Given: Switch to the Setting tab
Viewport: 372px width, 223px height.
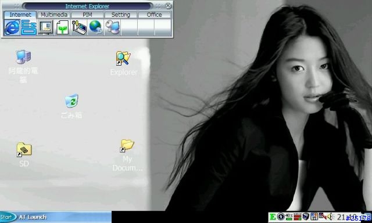Looking at the screenshot, I should [121, 15].
